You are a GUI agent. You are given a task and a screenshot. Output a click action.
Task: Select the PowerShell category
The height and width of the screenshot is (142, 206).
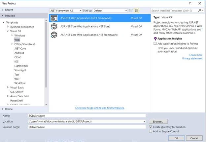[17, 101]
